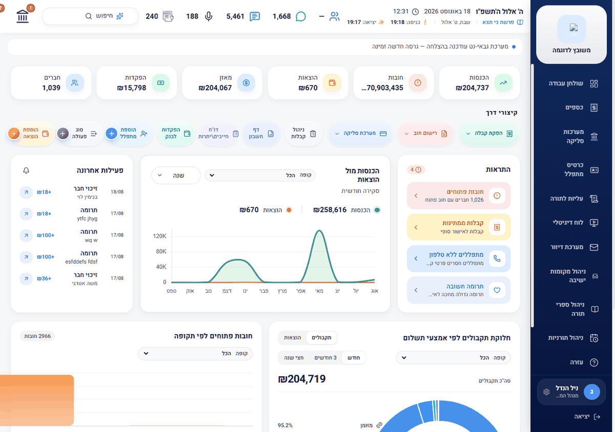Image resolution: width=615 pixels, height=432 pixels.
Task: Click the members icon in top bar
Action: tap(335, 16)
